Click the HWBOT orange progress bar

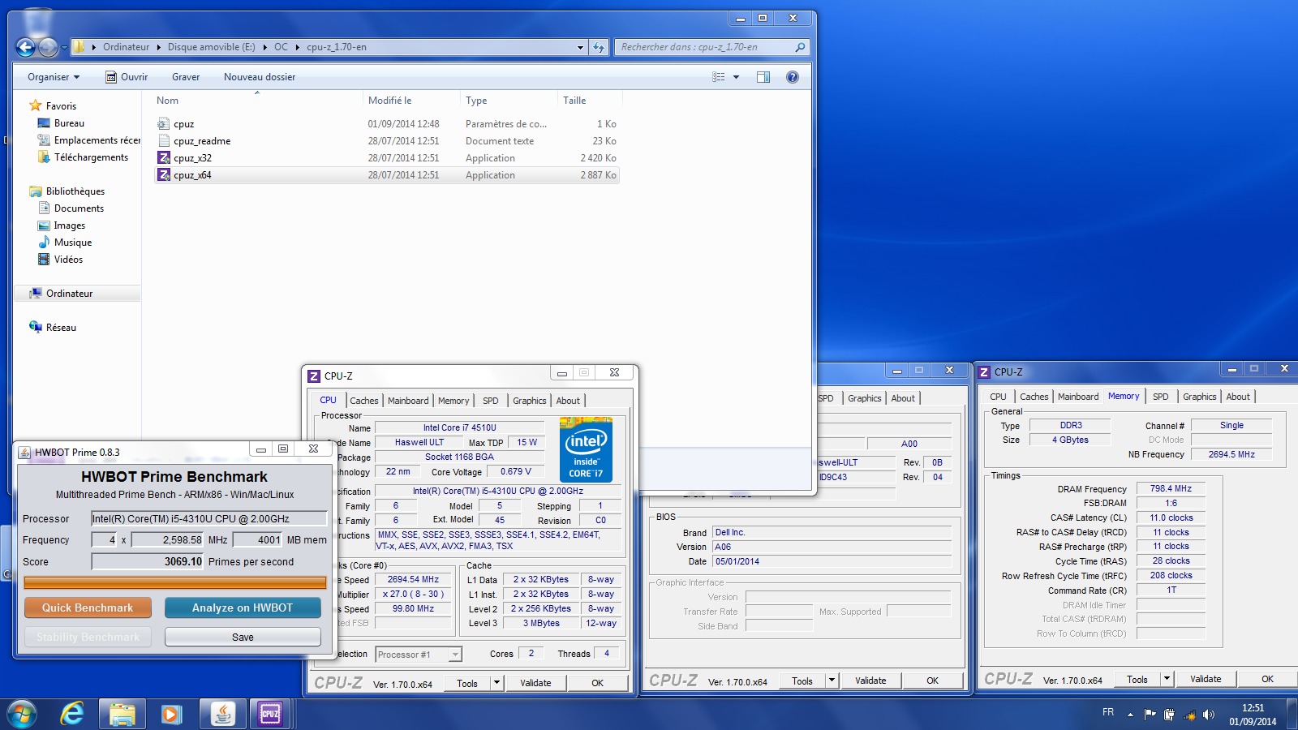coord(175,582)
